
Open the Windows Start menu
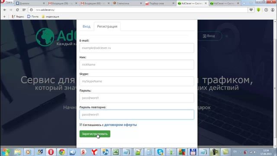6,152
